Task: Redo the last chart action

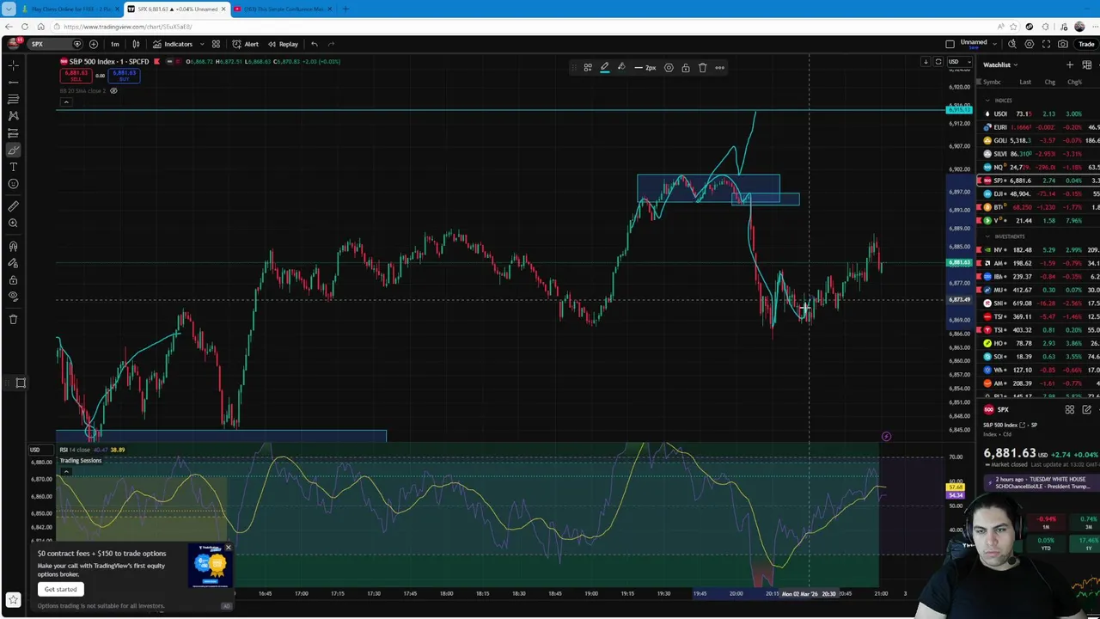Action: coord(331,44)
